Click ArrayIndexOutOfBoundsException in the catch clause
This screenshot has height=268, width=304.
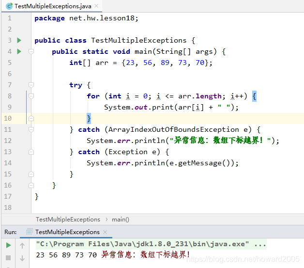pos(173,129)
